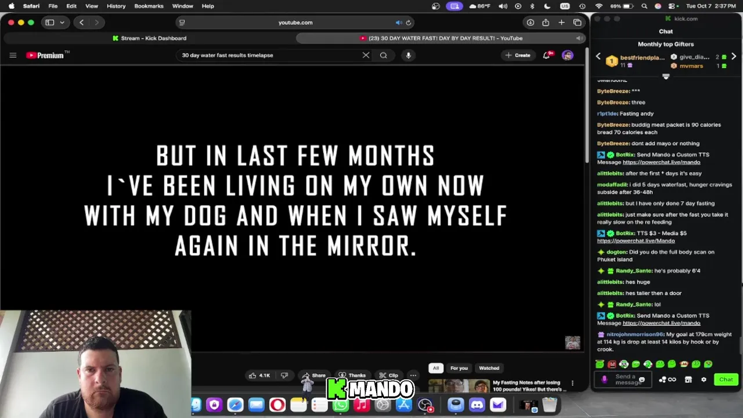Expand the Safari tab group dropdown arrow
The height and width of the screenshot is (418, 743).
coord(62,23)
